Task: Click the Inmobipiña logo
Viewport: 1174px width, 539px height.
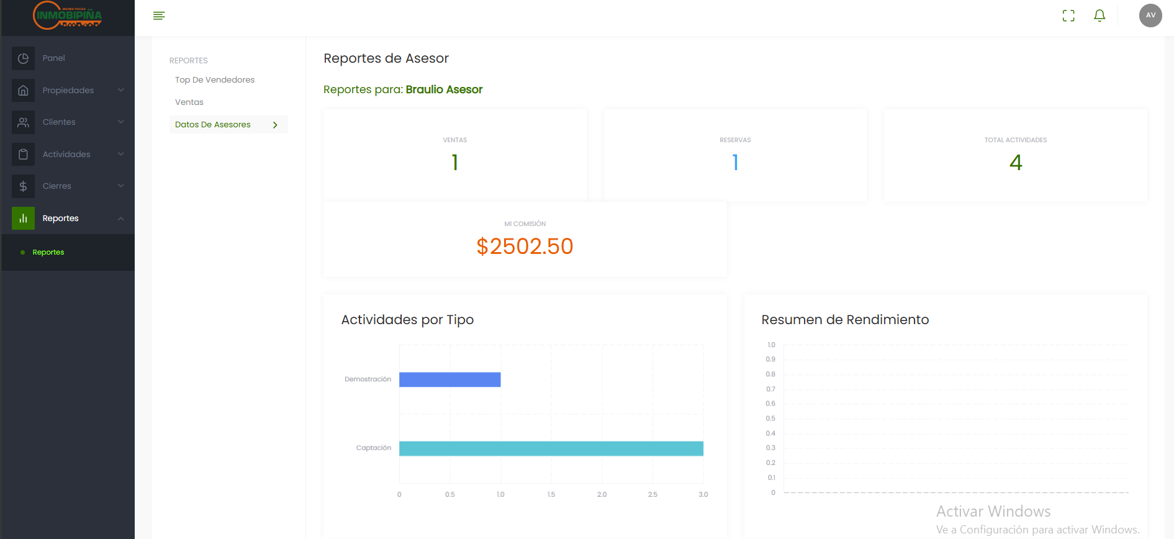Action: click(x=68, y=15)
